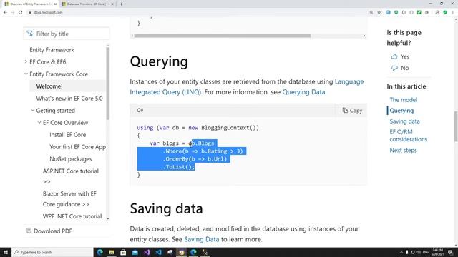Click page vertical scrollbar thumb

tap(456, 126)
